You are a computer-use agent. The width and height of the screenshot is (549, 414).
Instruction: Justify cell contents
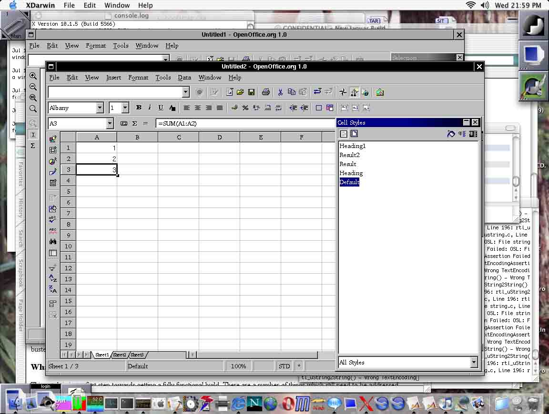click(x=220, y=108)
